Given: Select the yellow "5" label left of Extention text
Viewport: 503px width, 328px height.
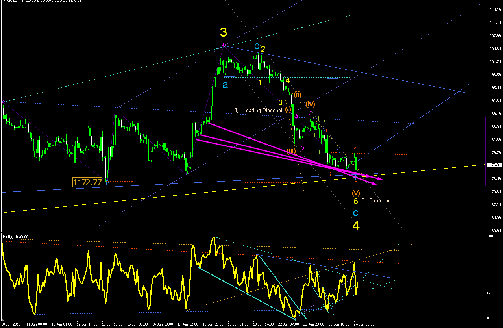Looking at the screenshot, I should click(355, 201).
